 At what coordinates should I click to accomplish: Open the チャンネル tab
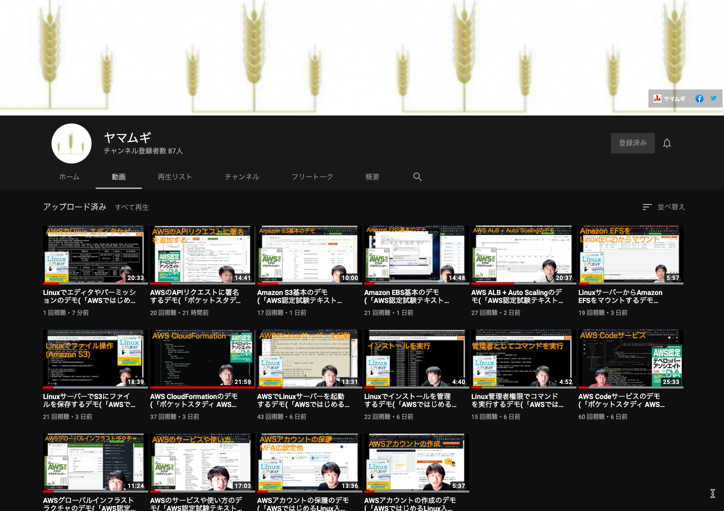tap(242, 177)
